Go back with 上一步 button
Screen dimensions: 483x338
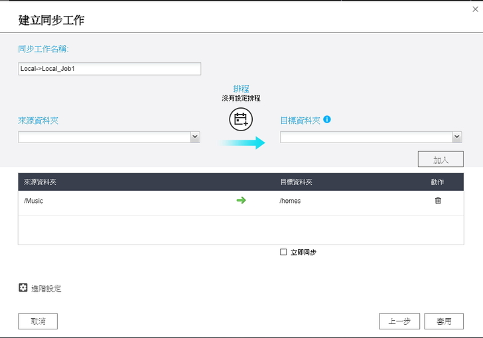point(399,321)
